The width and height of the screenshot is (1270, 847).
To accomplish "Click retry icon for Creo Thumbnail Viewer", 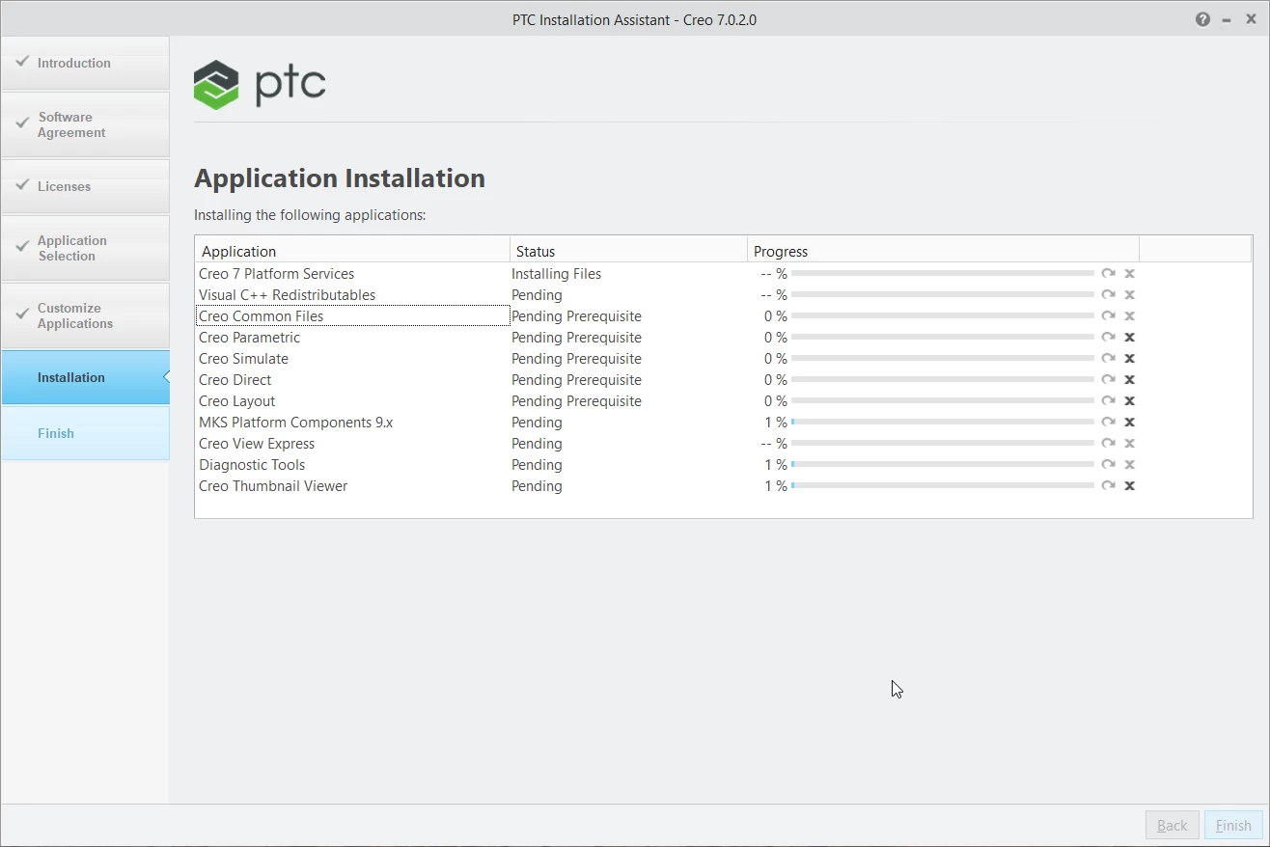I will click(1108, 486).
